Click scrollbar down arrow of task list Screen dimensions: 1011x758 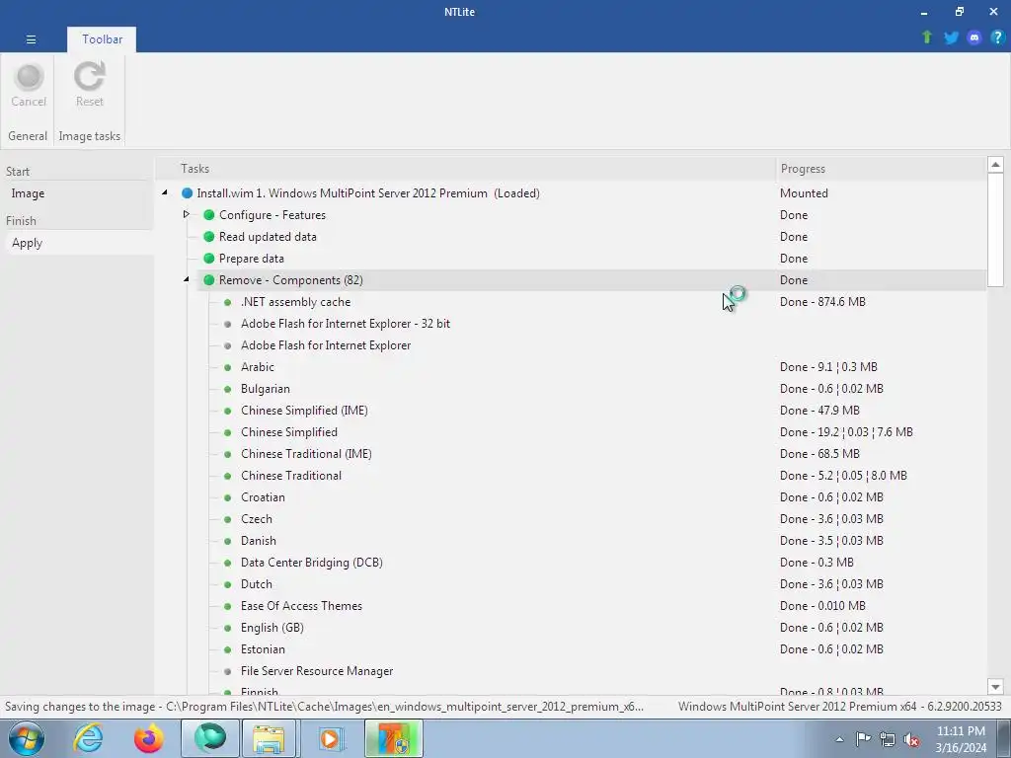tap(995, 687)
